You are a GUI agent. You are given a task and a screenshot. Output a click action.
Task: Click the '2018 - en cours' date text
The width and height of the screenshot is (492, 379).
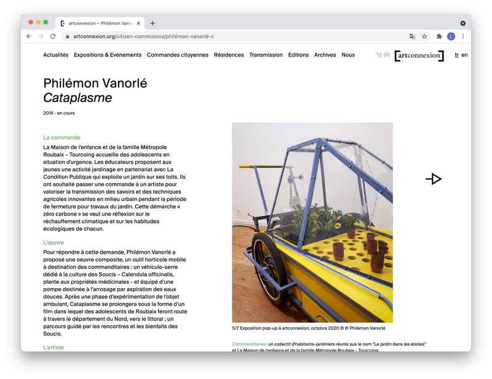[59, 113]
